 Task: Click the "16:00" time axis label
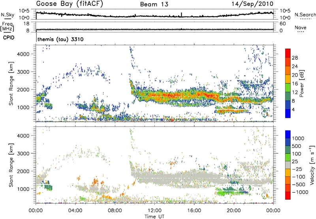click(194, 211)
